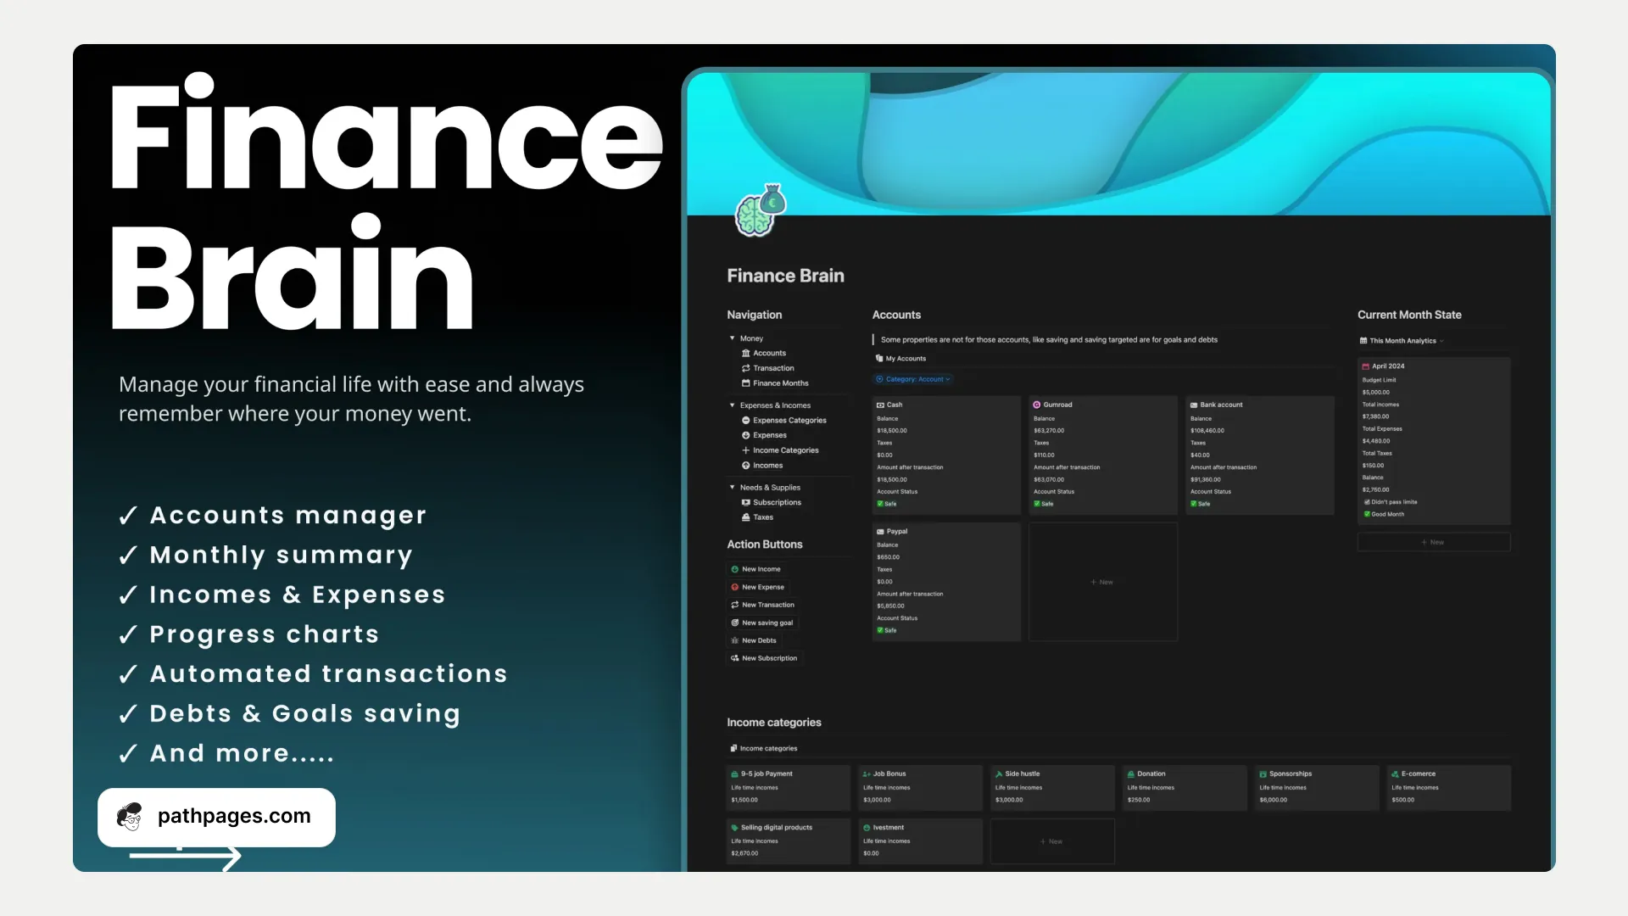
Task: Click the Finance Months calendar icon
Action: [x=746, y=383]
